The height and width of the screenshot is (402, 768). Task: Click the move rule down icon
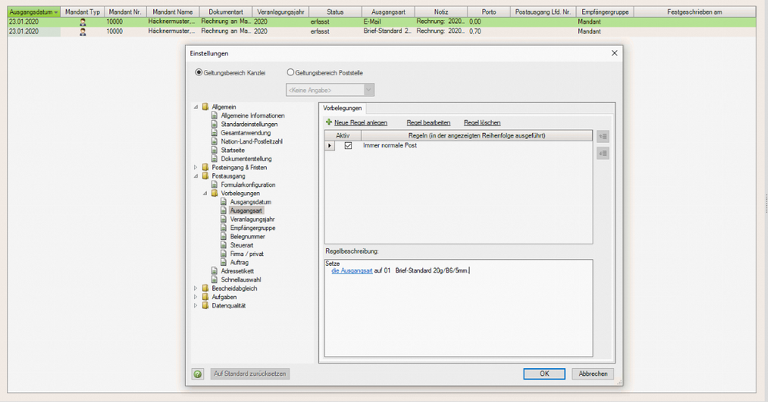pyautogui.click(x=603, y=154)
